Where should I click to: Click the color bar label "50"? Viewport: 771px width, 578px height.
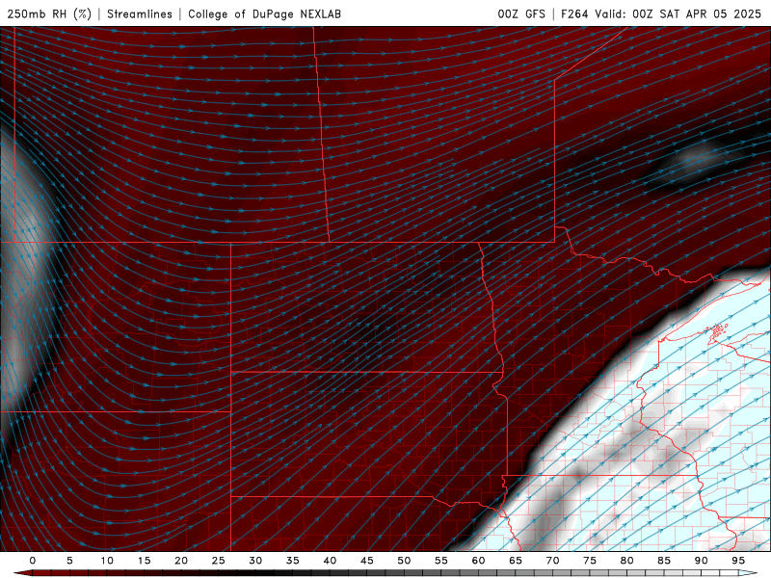[404, 561]
